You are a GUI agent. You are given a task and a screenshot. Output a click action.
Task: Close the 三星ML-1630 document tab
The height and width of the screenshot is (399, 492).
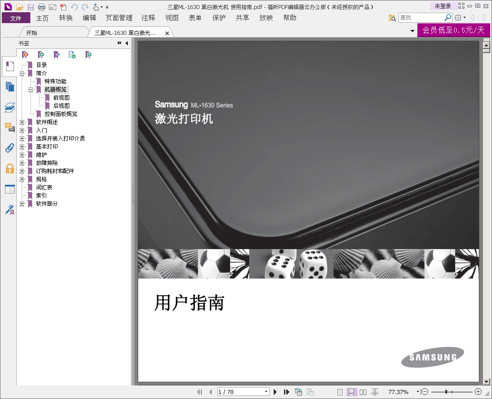coord(167,33)
